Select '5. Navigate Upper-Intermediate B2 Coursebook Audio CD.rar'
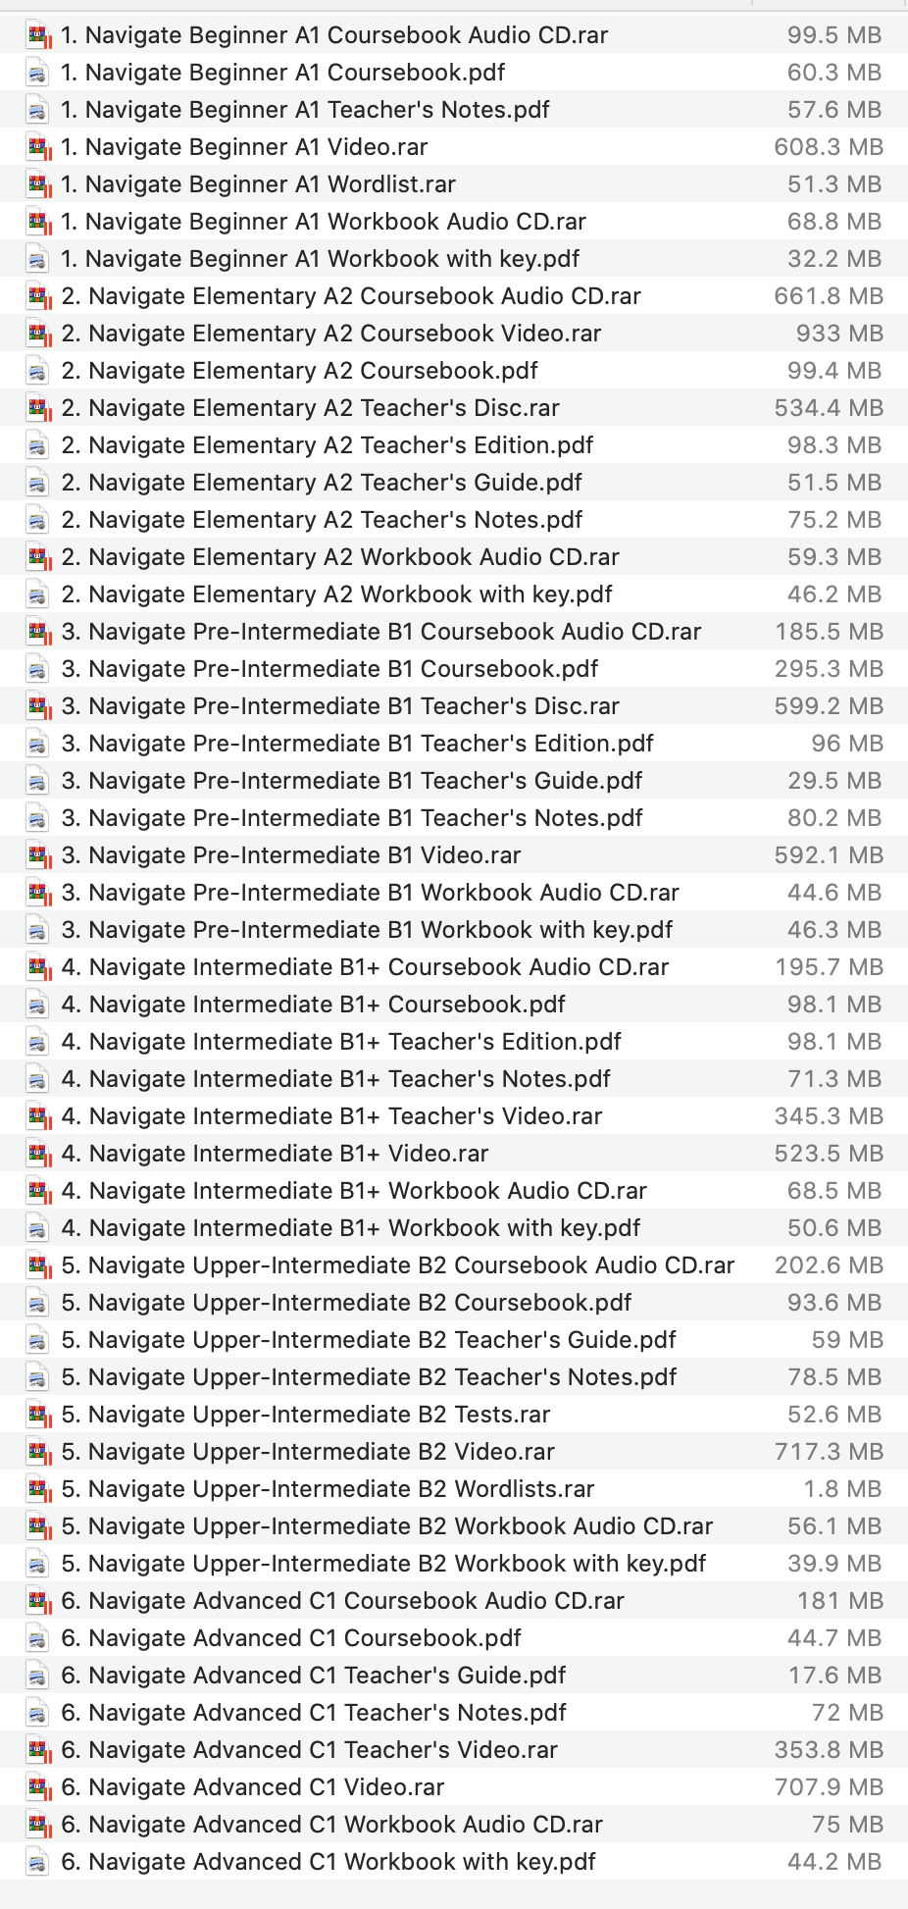Image resolution: width=908 pixels, height=1909 pixels. click(398, 1265)
